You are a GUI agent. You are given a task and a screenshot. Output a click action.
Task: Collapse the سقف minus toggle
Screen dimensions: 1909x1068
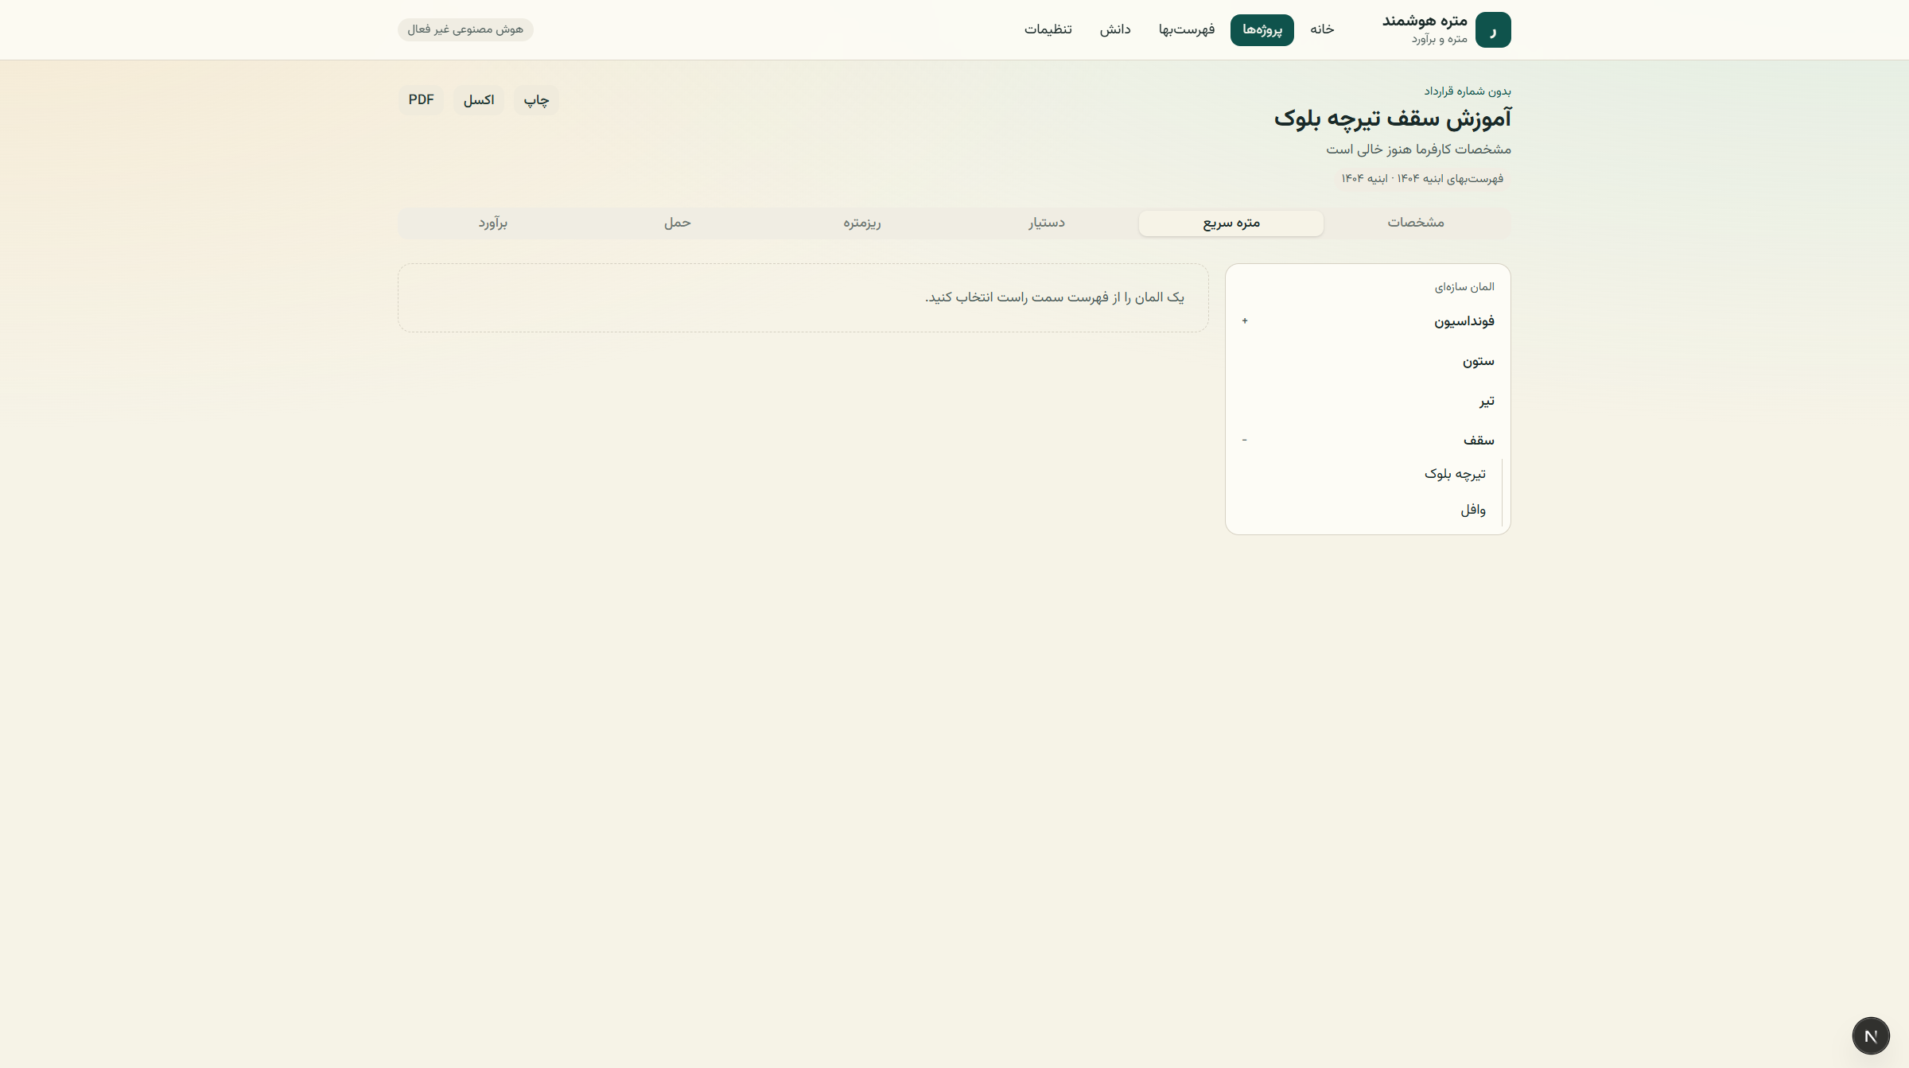[1245, 441]
